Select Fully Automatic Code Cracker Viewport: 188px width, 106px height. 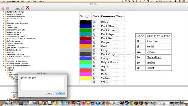pyautogui.click(x=18, y=57)
